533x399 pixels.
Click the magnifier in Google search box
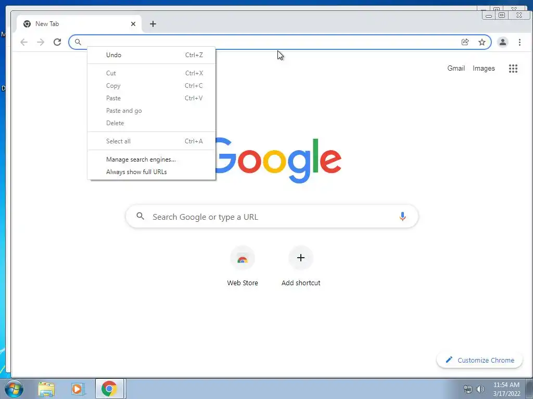click(x=141, y=216)
